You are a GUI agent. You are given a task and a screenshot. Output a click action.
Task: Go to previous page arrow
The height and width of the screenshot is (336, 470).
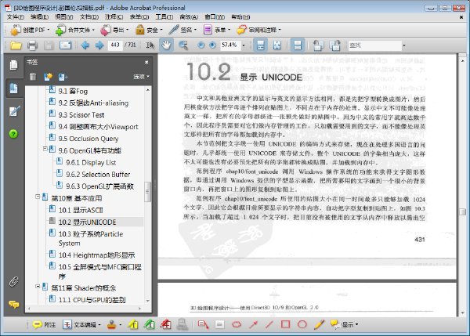[85, 45]
